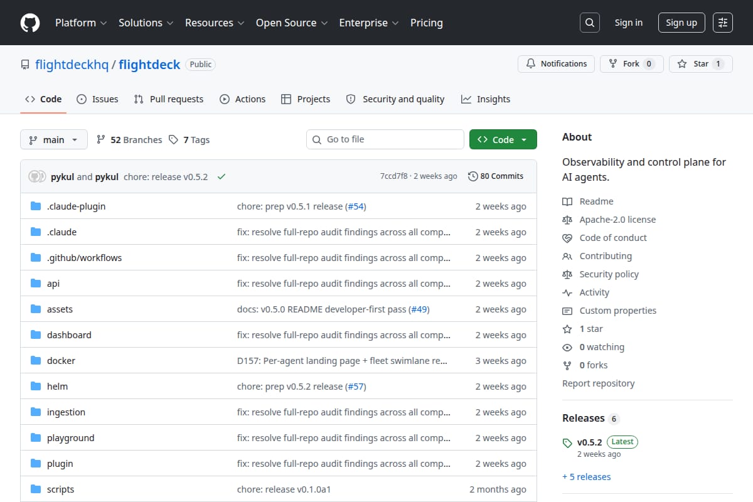Open the appearance settings sliders icon
Image resolution: width=753 pixels, height=502 pixels.
[x=723, y=23]
